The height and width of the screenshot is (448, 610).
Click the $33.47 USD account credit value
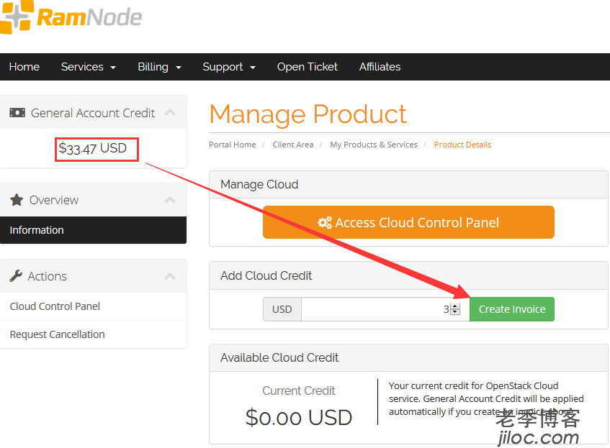[x=93, y=148]
